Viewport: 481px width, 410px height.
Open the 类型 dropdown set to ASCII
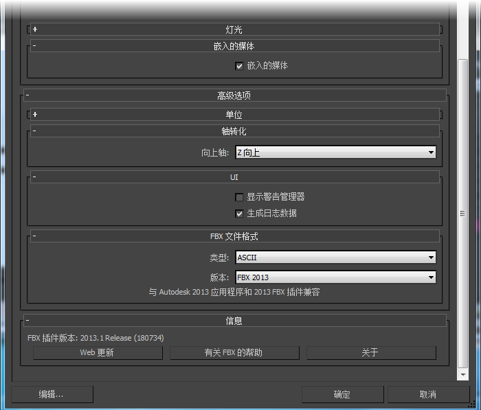click(335, 258)
